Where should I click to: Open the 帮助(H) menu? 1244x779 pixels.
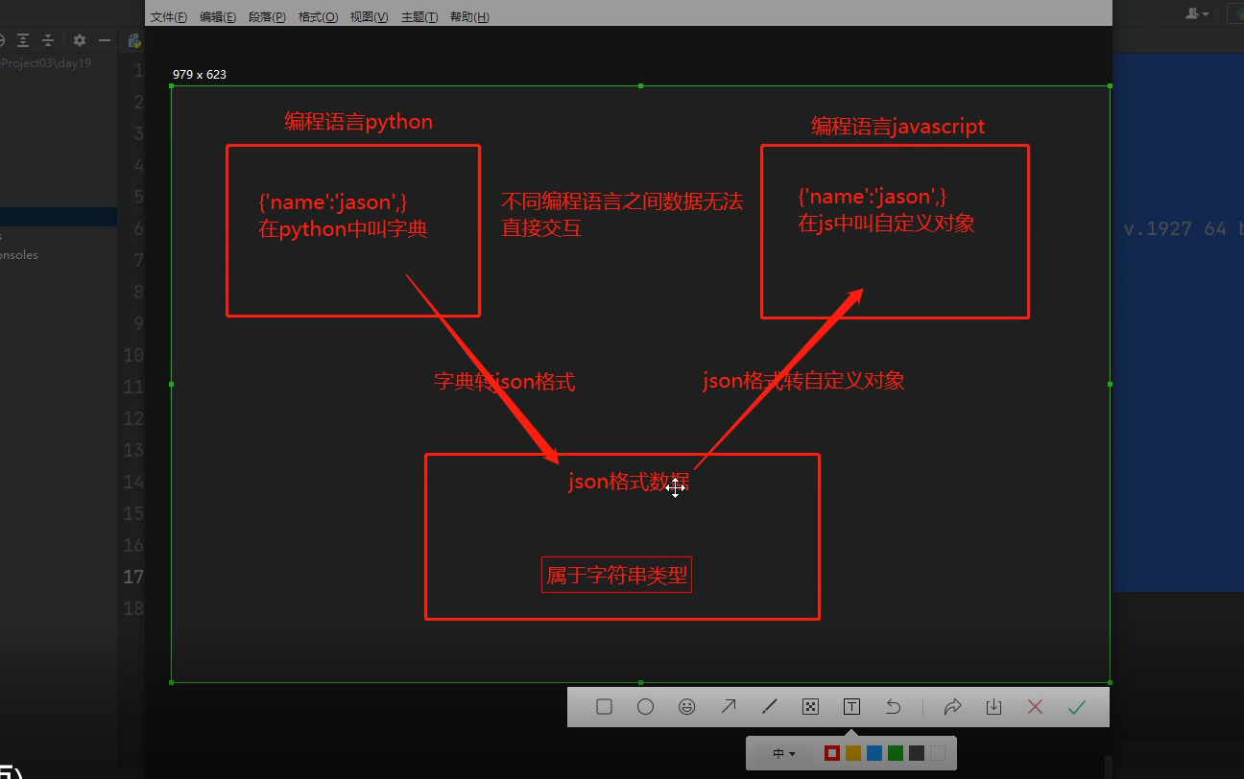469,17
